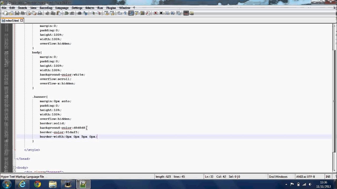Click the Save All toolbar icon
The width and height of the screenshot is (337, 189).
[23, 13]
